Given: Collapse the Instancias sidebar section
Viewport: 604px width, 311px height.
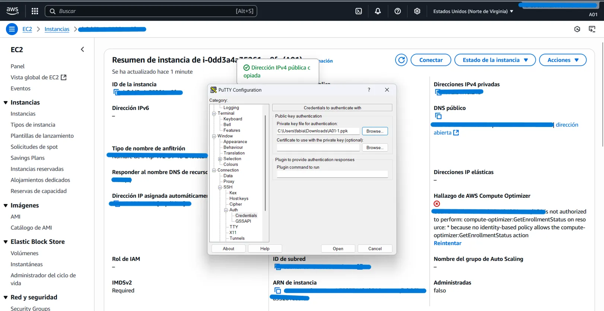Looking at the screenshot, I should click(x=6, y=102).
